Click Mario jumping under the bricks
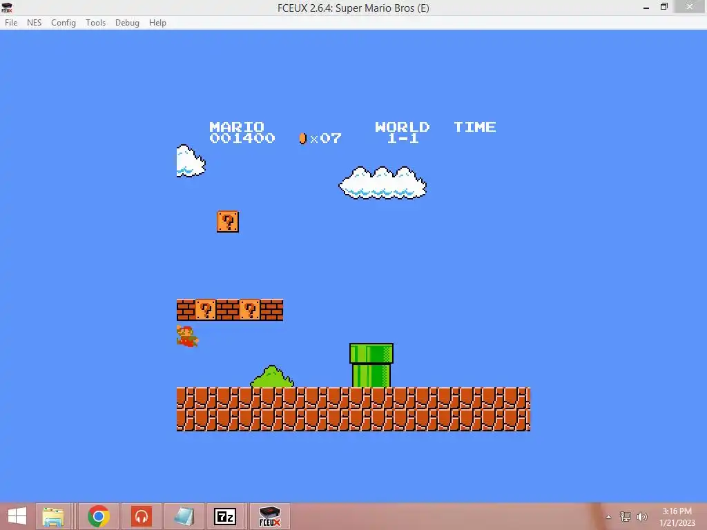 tap(187, 336)
